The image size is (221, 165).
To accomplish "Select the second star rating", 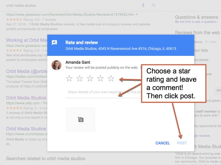I will coord(80,78).
